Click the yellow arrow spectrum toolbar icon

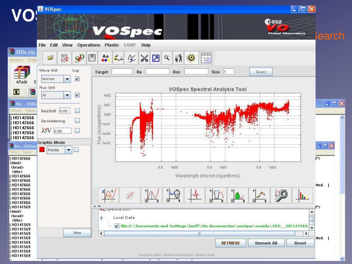coord(118,58)
